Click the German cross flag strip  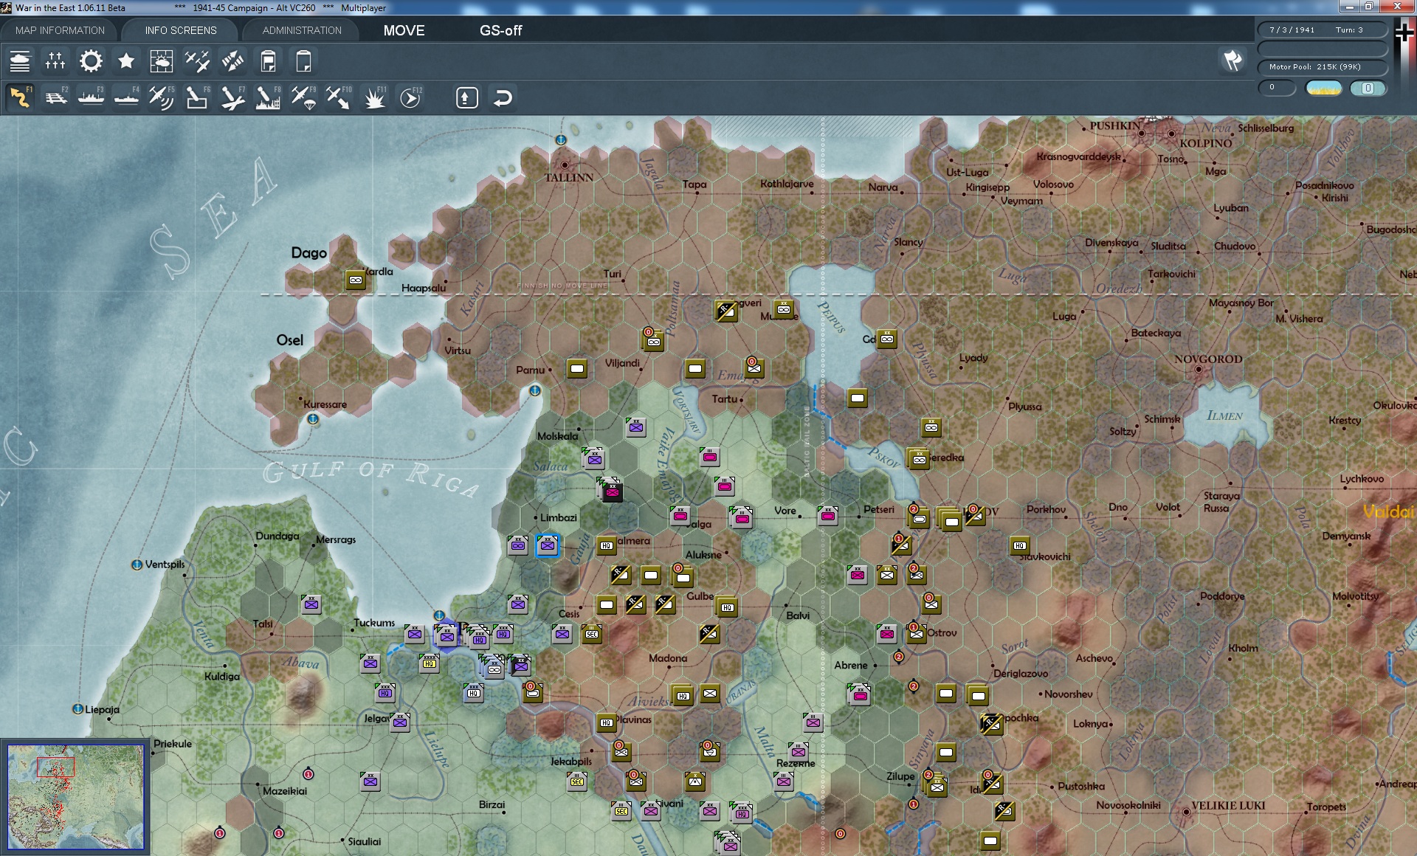tap(1404, 66)
